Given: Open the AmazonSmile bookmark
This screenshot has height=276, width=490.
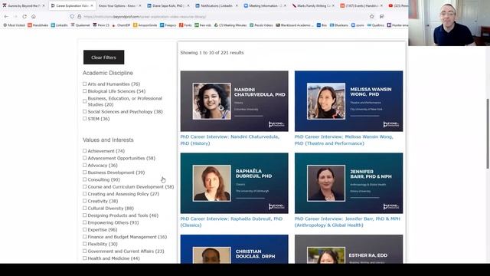Looking at the screenshot, I should tap(145, 25).
